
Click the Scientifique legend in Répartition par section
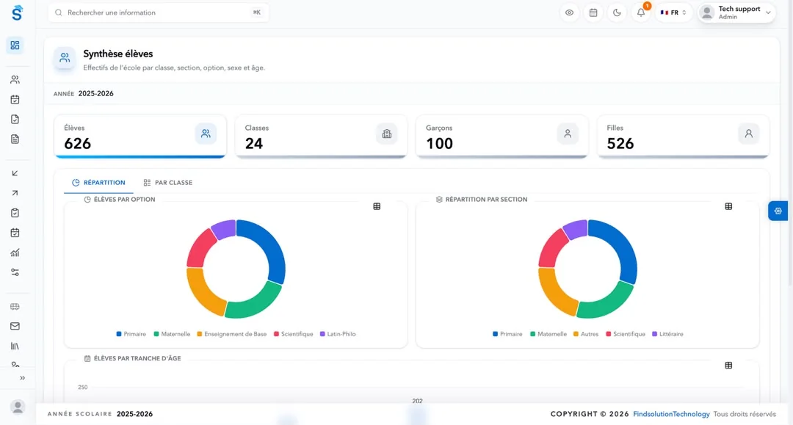click(x=626, y=334)
